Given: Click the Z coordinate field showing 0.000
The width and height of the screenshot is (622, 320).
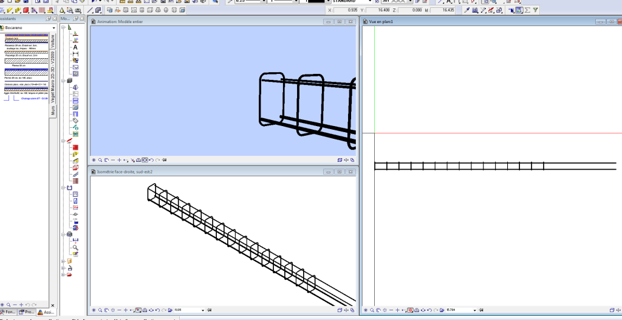Looking at the screenshot, I should pos(411,10).
